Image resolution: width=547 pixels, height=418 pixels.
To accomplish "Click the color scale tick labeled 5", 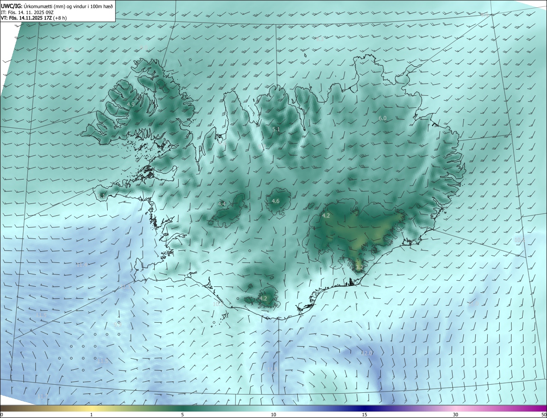I will (x=182, y=415).
